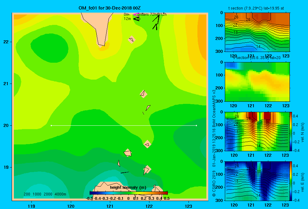This screenshot has height=209, width=308.
Task: Click the 'height anomaly (m)' label
Action: click(x=128, y=187)
